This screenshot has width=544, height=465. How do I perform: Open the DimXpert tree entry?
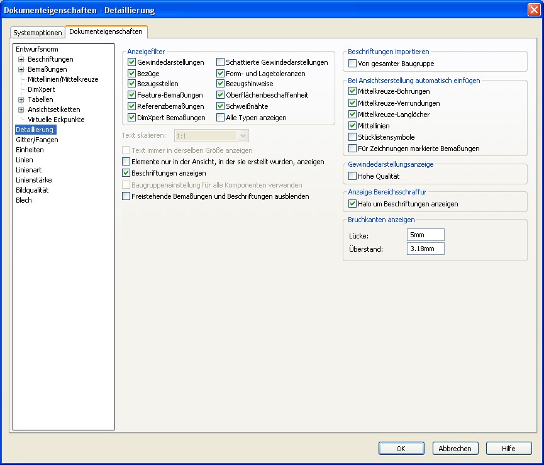click(41, 89)
